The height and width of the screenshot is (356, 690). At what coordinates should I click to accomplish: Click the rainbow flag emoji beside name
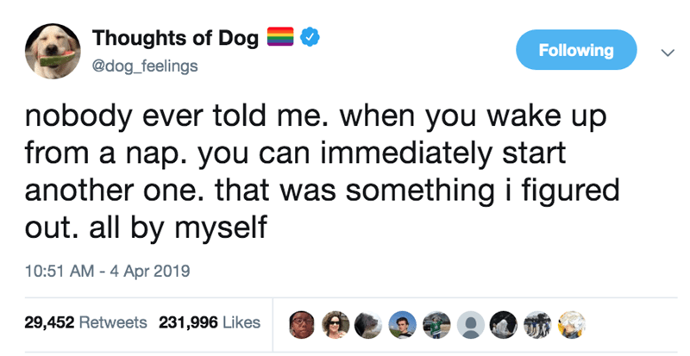coord(281,37)
